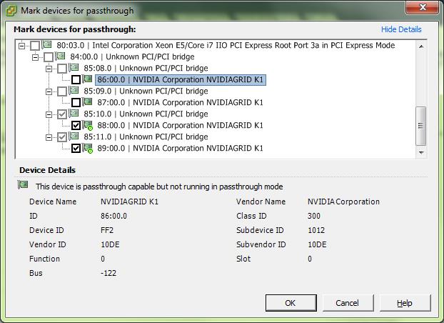Click the vSphere icon in the title bar

coord(11,11)
